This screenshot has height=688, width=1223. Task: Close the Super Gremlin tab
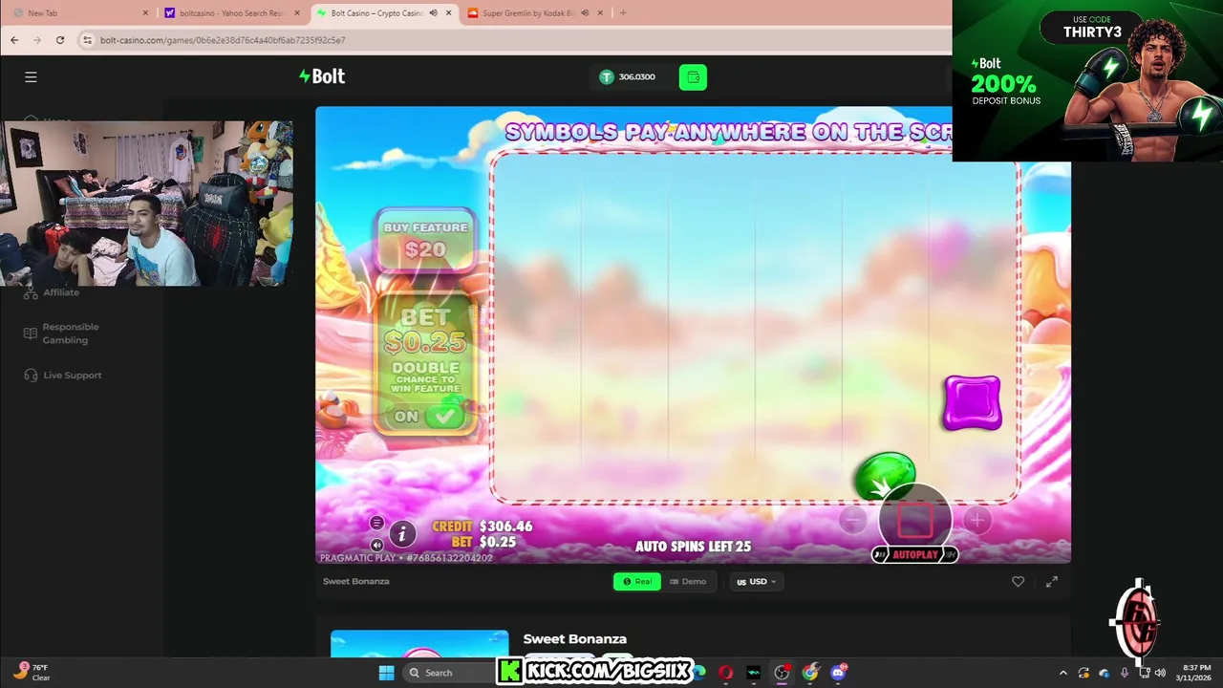(601, 13)
